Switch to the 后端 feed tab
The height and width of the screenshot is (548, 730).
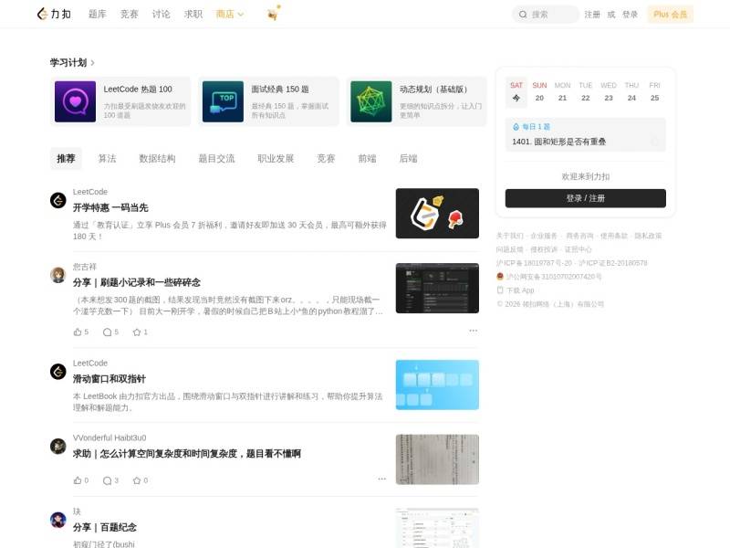(x=408, y=158)
